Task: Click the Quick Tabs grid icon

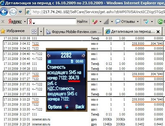Action: 34,31
